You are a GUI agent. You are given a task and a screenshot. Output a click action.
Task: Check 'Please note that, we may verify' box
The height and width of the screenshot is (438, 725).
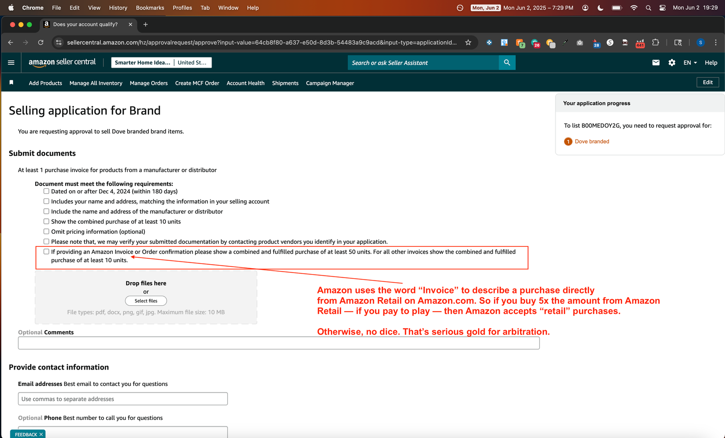click(46, 241)
